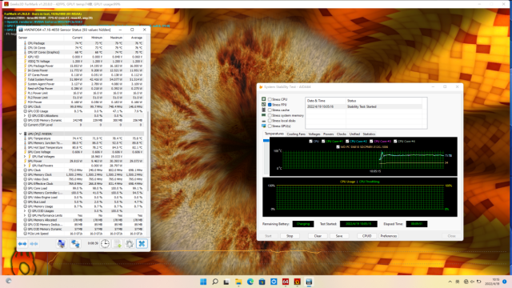Open AIDA64 from the taskbar
This screenshot has height=288, width=512.
pos(286,282)
